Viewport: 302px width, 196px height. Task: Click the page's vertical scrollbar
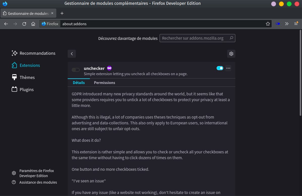click(x=300, y=73)
